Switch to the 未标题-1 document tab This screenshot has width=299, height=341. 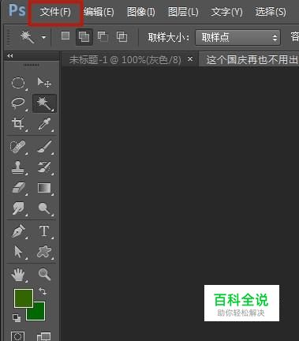[125, 60]
